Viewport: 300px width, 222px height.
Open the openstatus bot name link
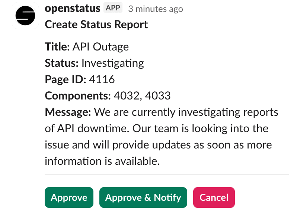tap(72, 8)
